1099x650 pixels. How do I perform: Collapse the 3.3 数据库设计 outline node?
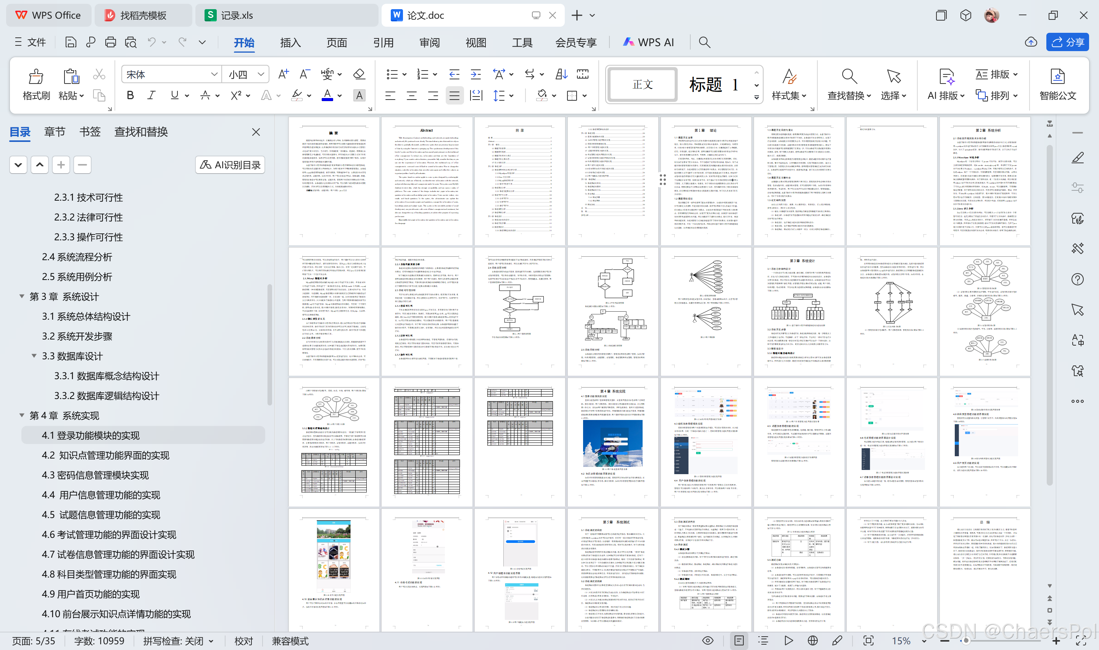[x=34, y=356]
